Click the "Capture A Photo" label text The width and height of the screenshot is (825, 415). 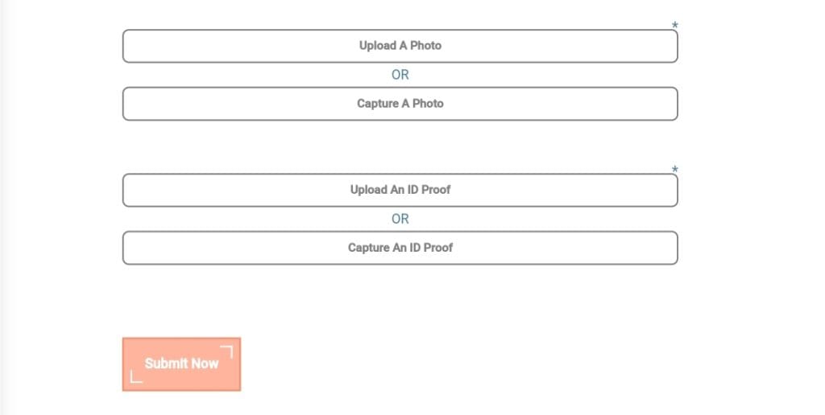(400, 104)
